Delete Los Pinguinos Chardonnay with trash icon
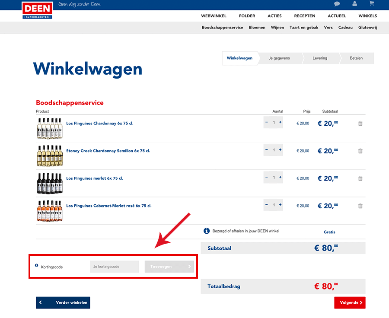The image size is (389, 318). [x=360, y=124]
